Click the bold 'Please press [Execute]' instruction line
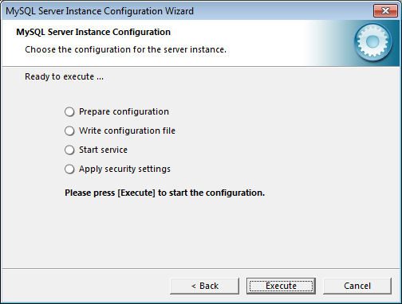 [x=165, y=193]
